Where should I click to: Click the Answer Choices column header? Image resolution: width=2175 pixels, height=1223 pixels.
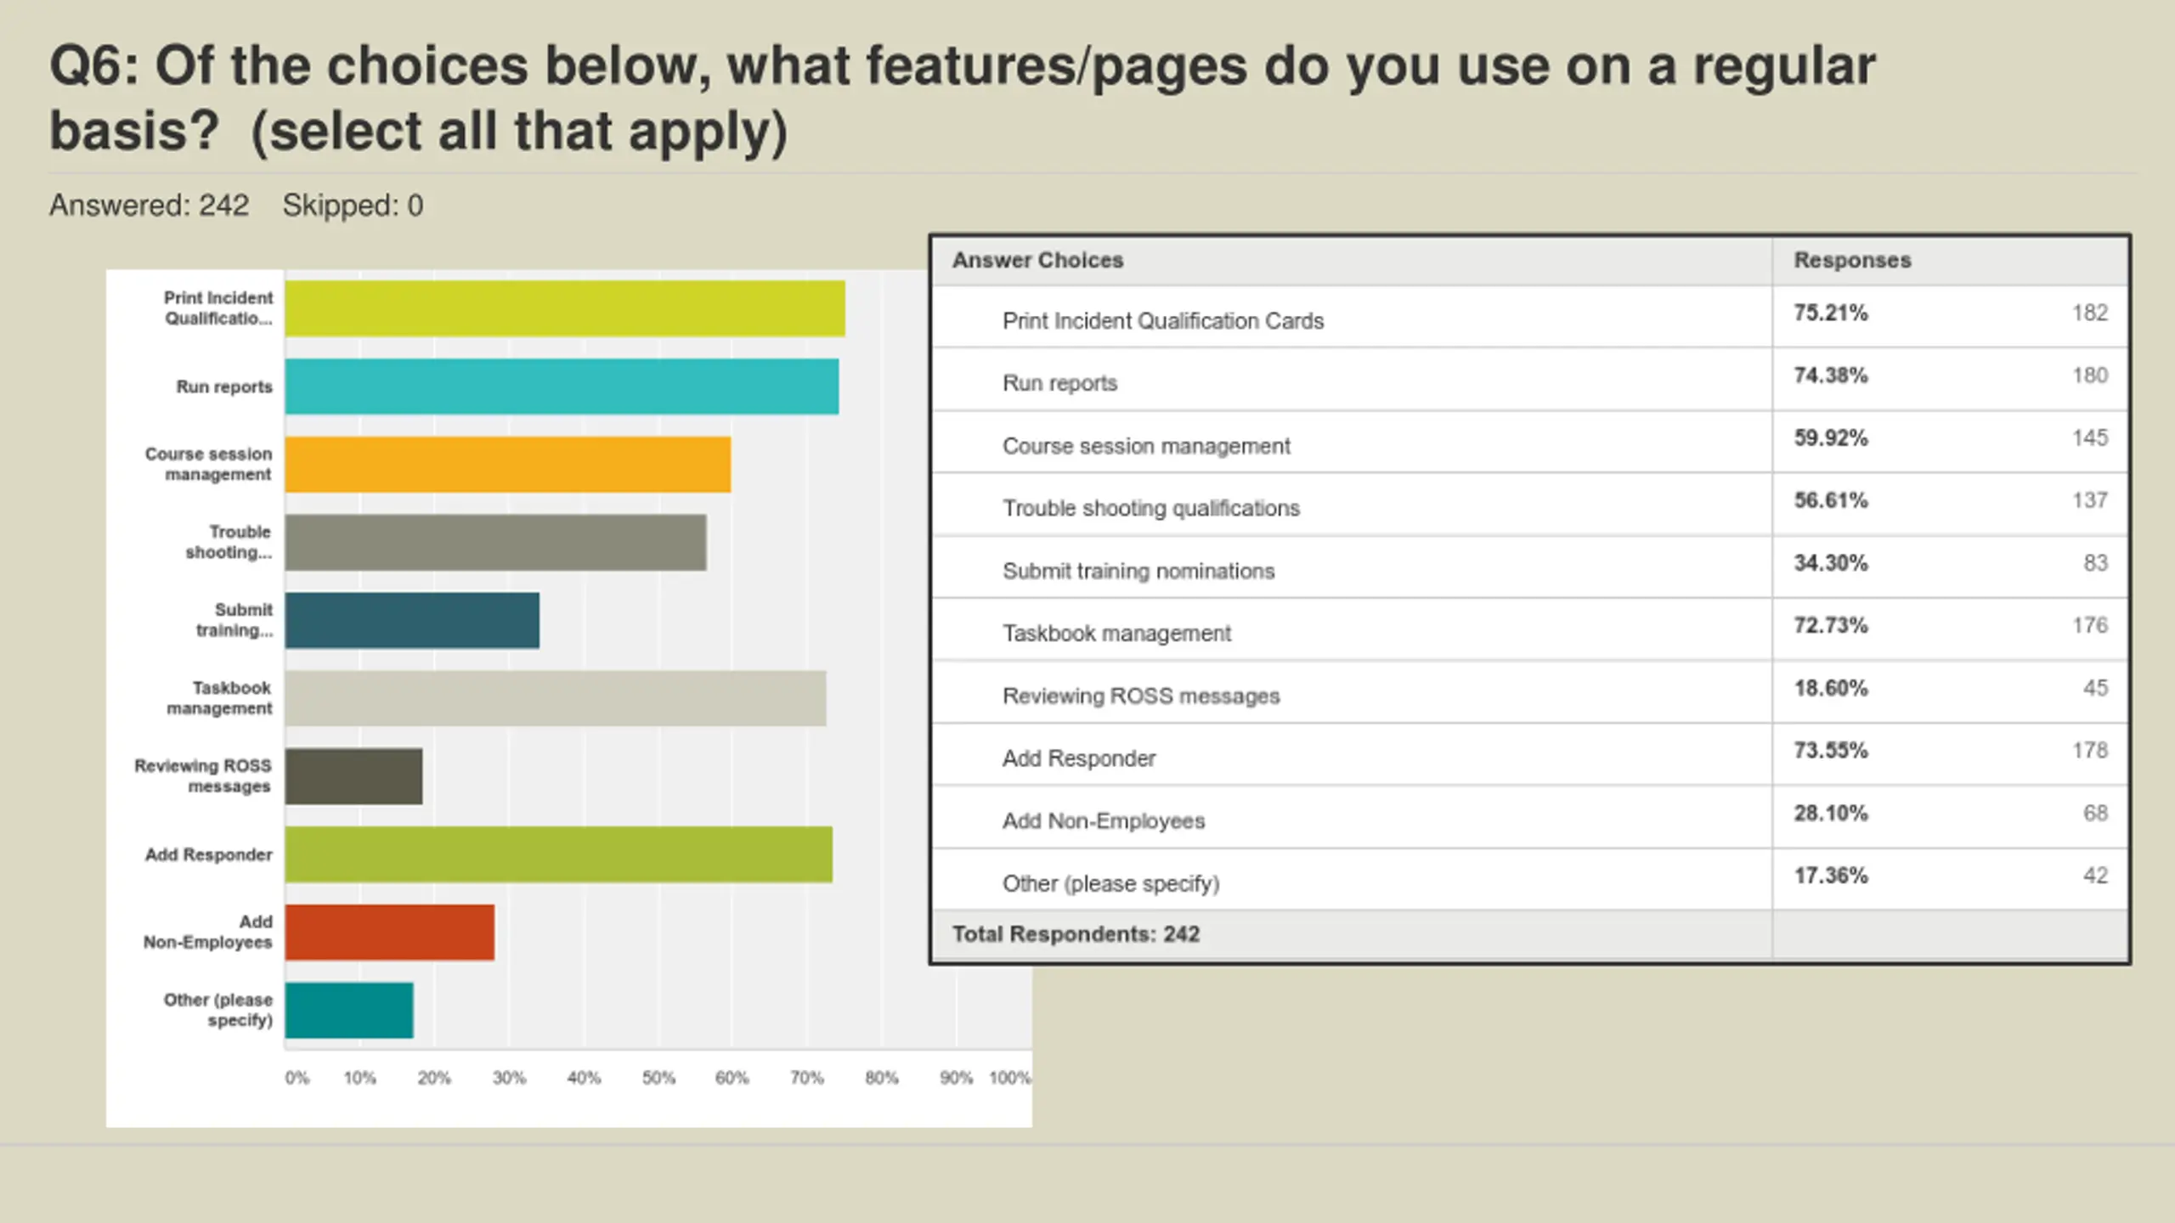(1037, 260)
